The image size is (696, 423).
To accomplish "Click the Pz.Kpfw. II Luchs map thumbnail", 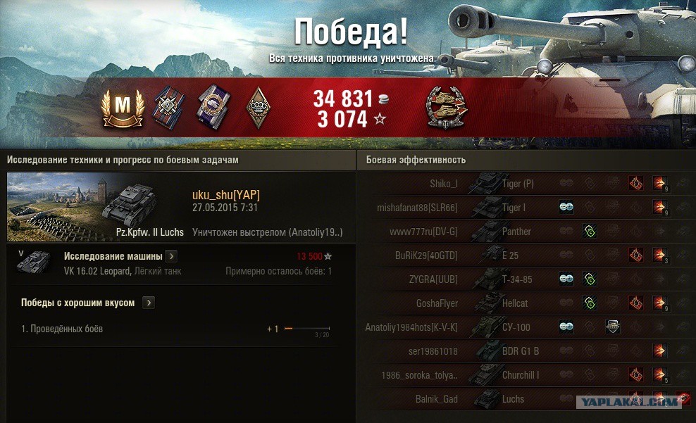I will [95, 207].
